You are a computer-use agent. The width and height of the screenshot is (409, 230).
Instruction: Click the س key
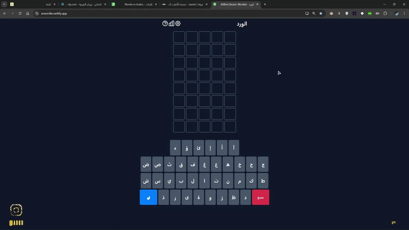coord(158,181)
